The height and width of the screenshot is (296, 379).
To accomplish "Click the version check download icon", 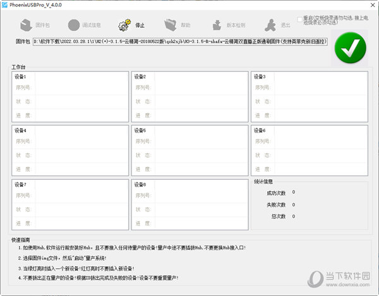I will click(217, 25).
